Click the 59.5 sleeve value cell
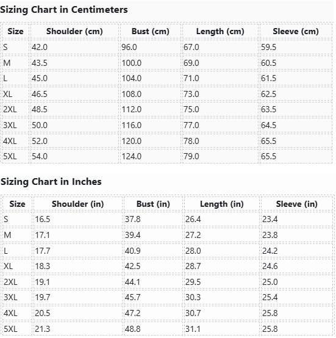 pyautogui.click(x=296, y=47)
